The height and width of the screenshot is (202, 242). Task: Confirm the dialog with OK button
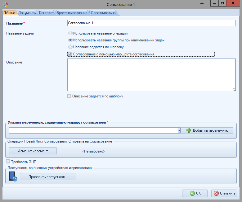195,193
